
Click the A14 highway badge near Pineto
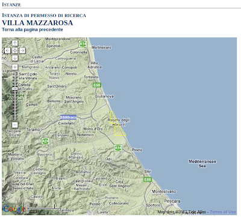pos(118,148)
